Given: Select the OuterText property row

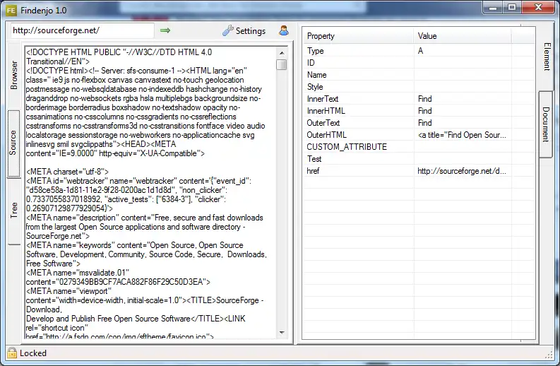Looking at the screenshot, I should pyautogui.click(x=419, y=123).
